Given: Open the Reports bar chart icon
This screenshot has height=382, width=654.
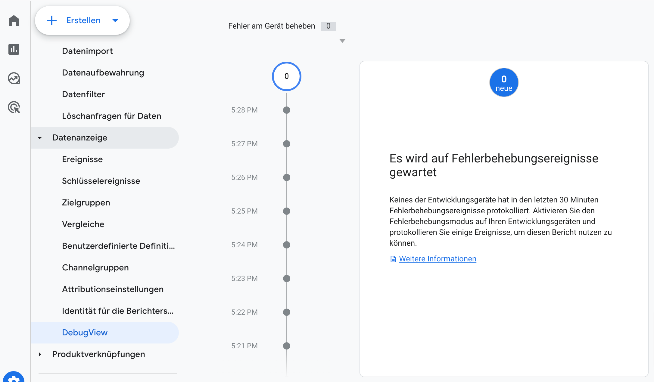Looking at the screenshot, I should pos(14,49).
